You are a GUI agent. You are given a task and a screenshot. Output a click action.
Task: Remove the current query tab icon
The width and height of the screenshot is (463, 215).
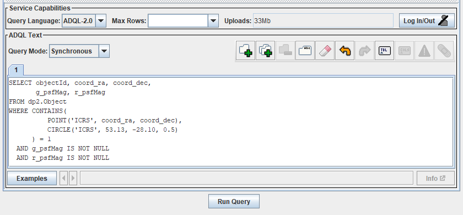pos(286,51)
